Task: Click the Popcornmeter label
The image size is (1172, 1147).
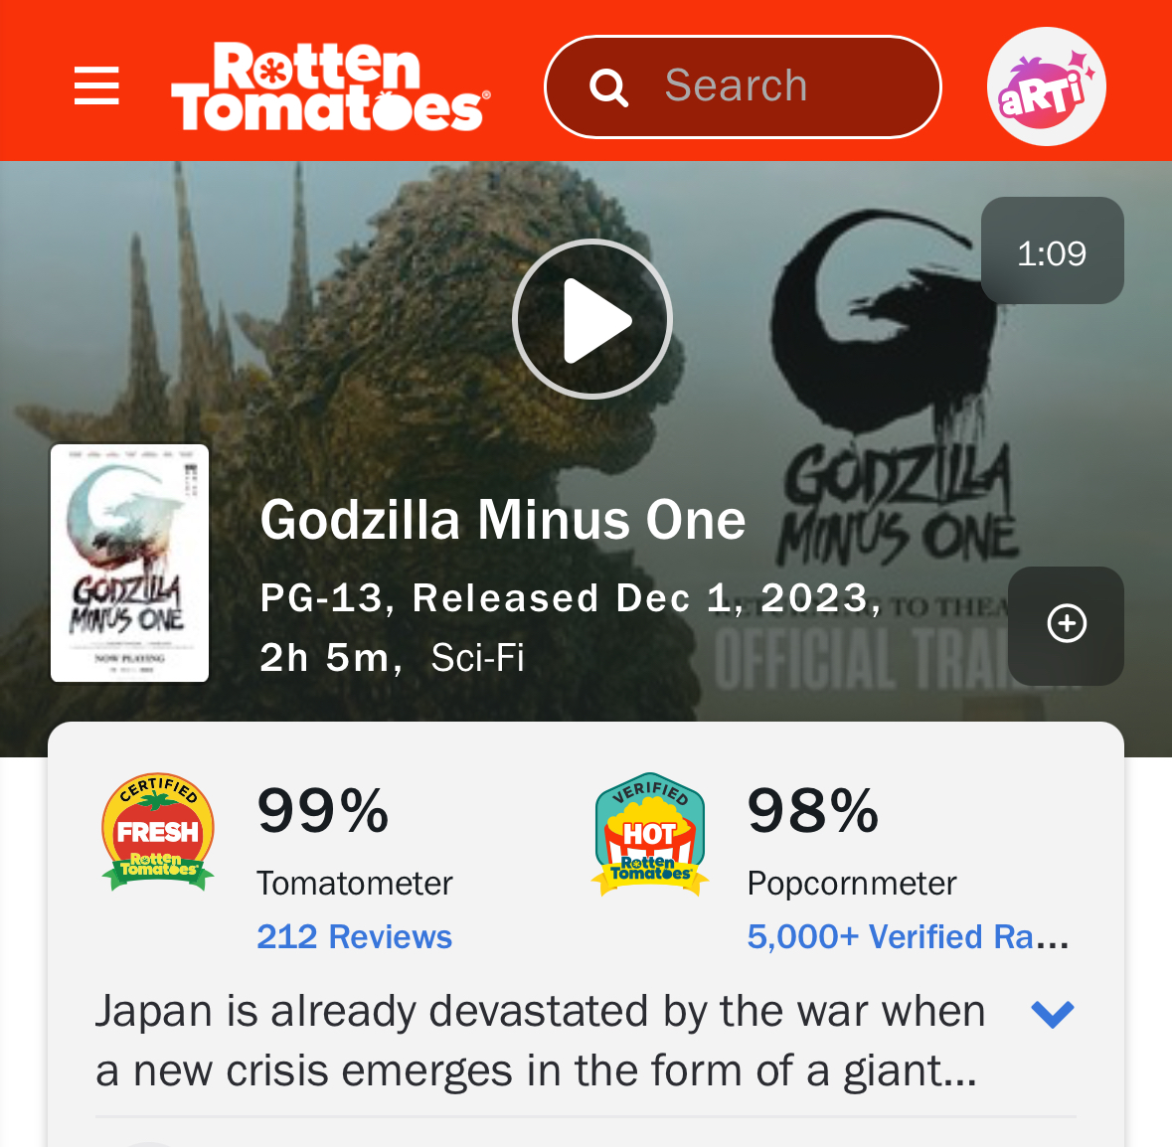Action: coord(851,884)
